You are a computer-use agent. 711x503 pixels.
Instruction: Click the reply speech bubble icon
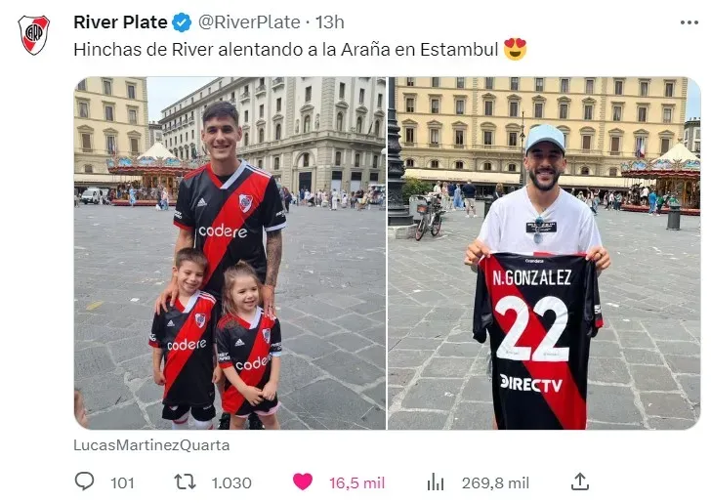pos(84,482)
